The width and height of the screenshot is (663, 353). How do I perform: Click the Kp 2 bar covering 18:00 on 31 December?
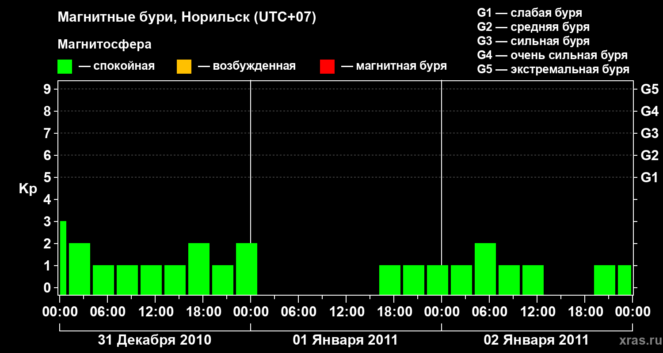point(199,269)
